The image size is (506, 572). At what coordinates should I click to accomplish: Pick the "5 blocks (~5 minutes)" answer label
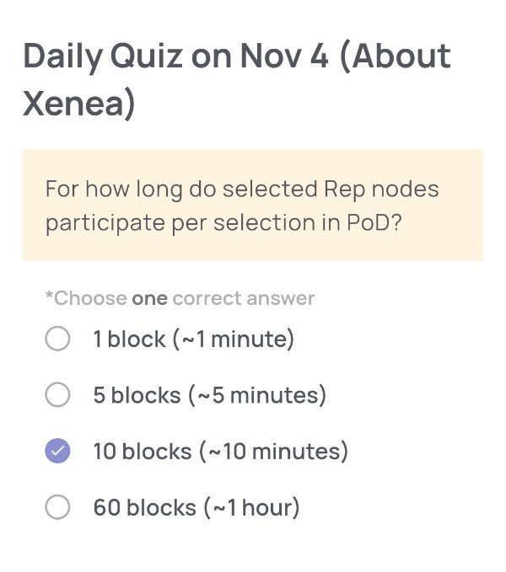(x=209, y=395)
